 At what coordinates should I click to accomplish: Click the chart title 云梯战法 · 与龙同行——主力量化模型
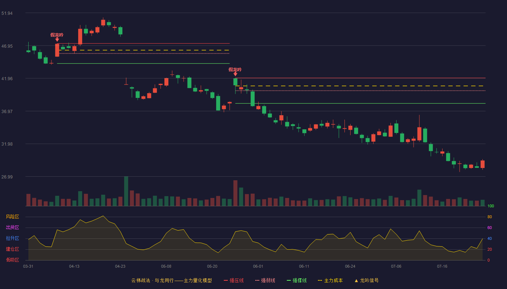[x=171, y=280]
